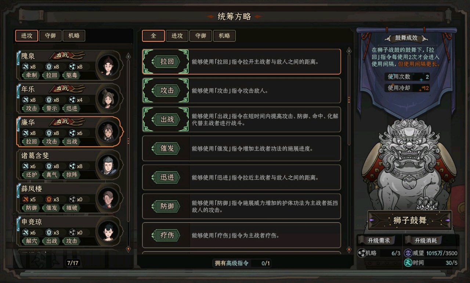This screenshot has width=470, height=283.
Task: Click the character list scroll-up arrow
Action: (x=128, y=56)
